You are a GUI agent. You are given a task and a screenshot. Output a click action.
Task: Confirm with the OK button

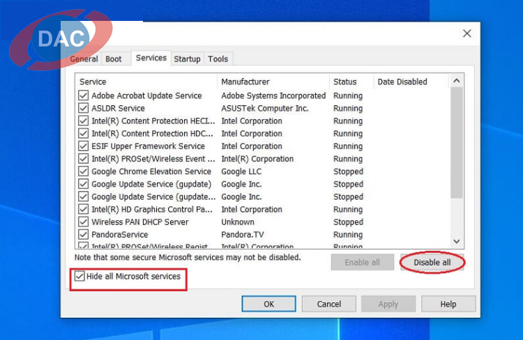point(269,304)
